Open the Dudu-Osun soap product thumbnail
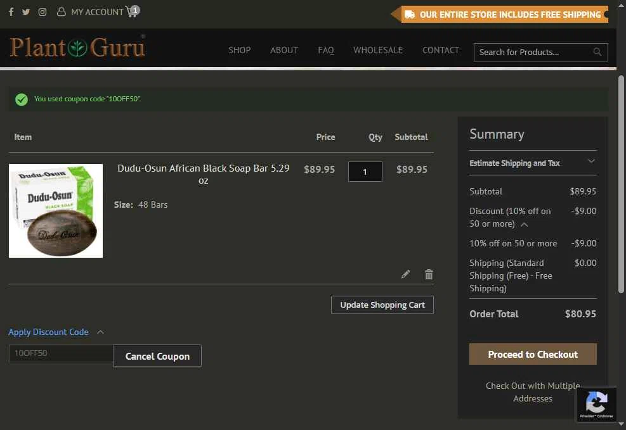 click(56, 211)
